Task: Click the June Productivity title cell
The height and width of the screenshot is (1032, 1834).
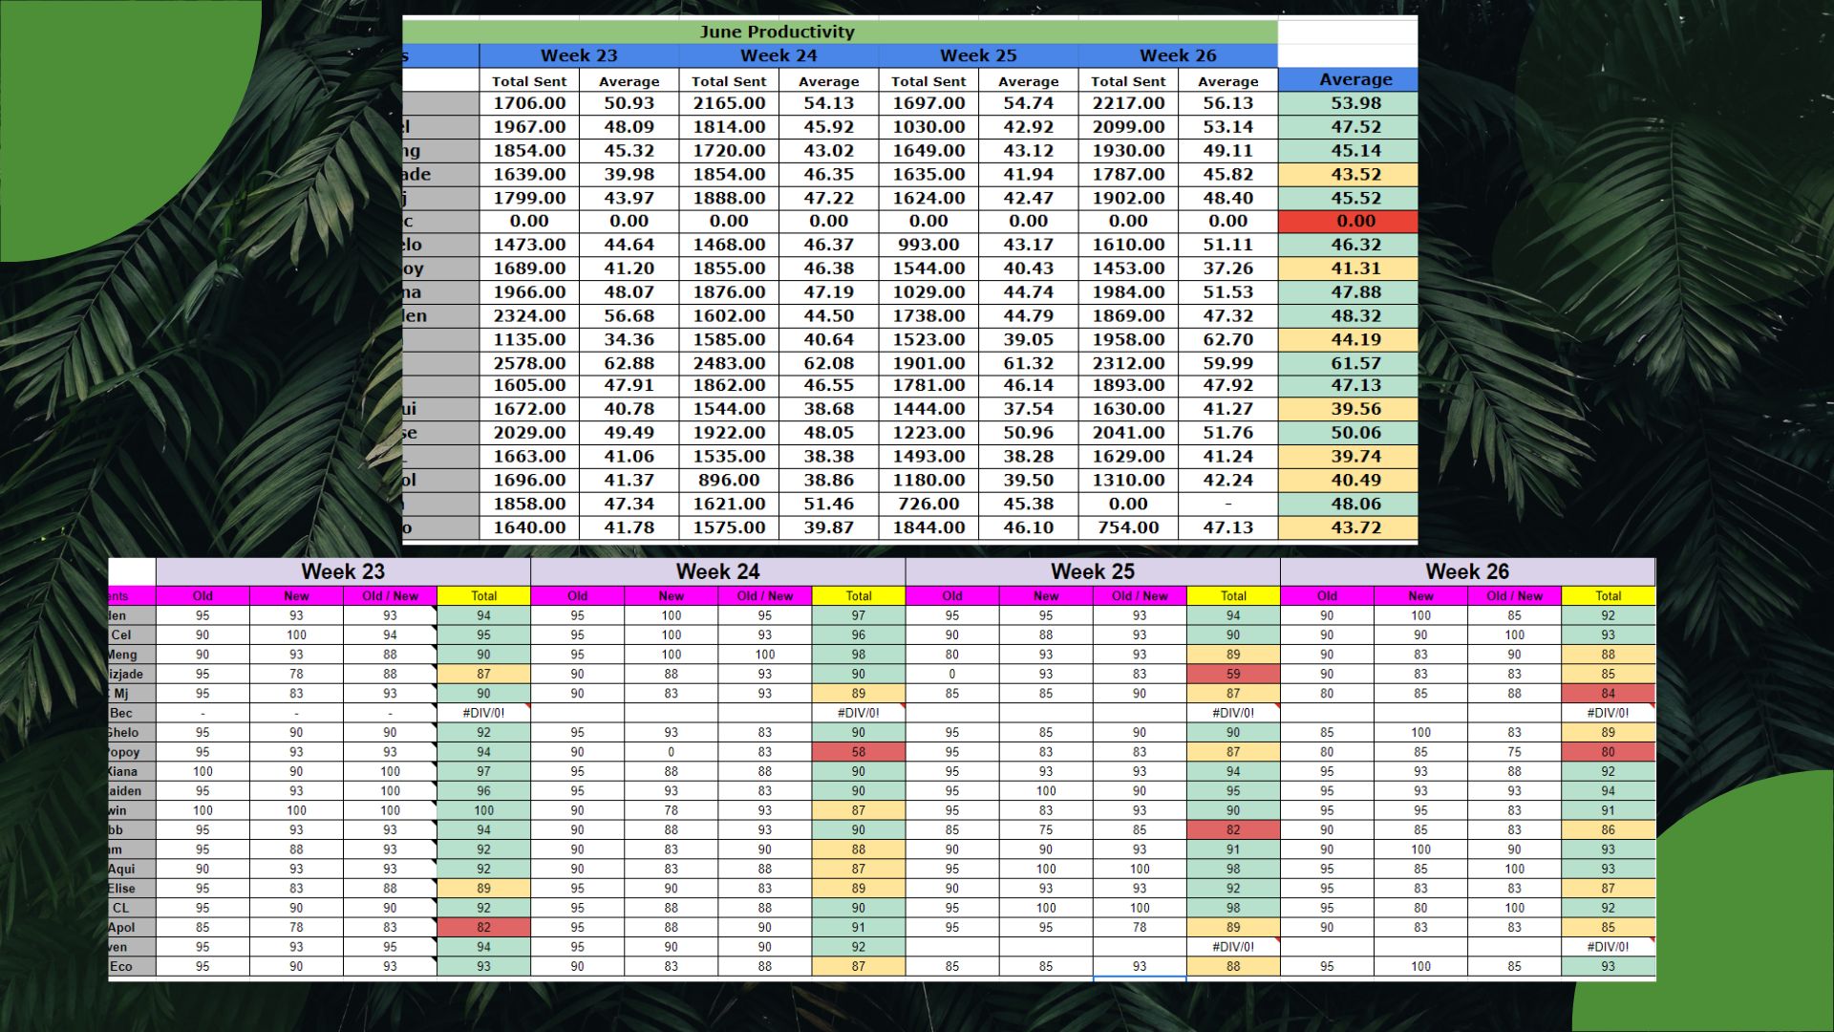Action: coord(777,32)
